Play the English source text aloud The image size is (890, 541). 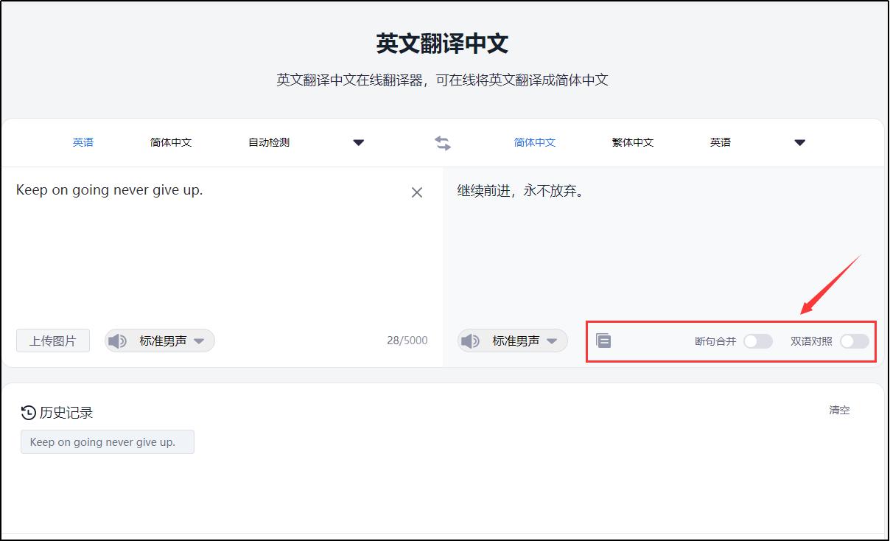click(119, 340)
